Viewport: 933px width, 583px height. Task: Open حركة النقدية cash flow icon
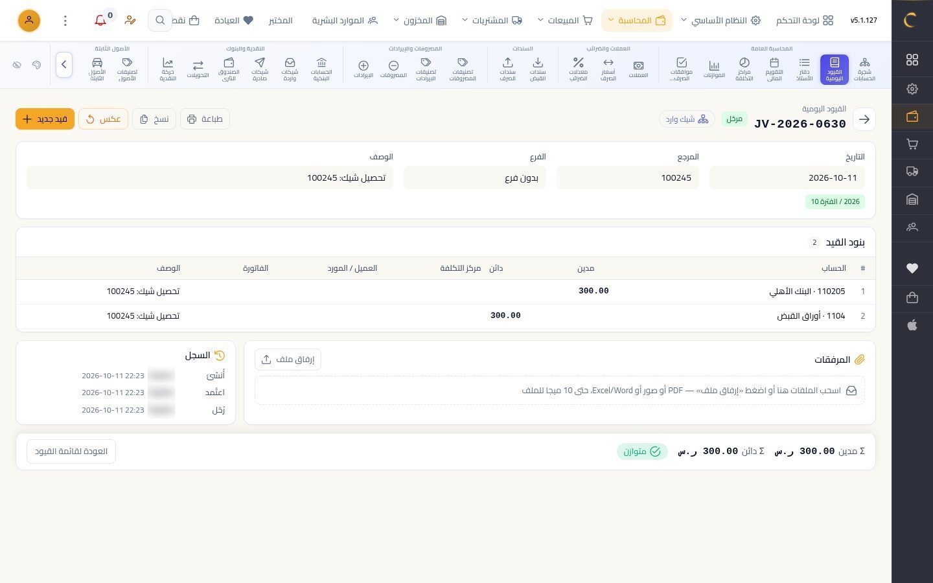click(168, 69)
